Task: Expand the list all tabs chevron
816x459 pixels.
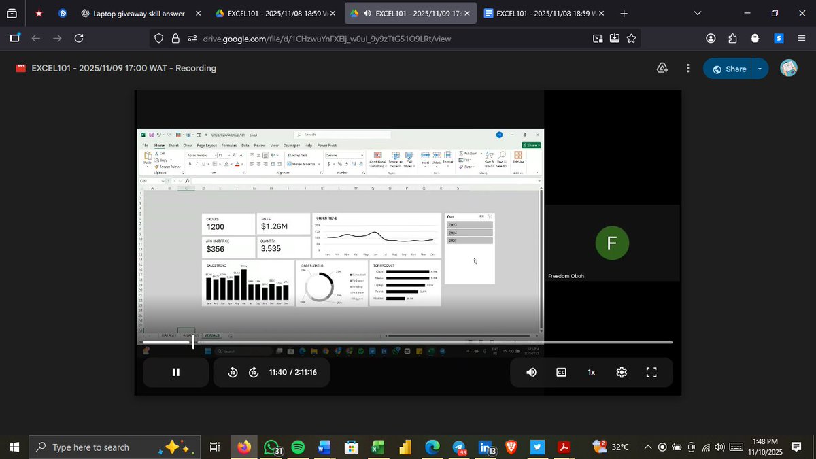Action: tap(698, 13)
